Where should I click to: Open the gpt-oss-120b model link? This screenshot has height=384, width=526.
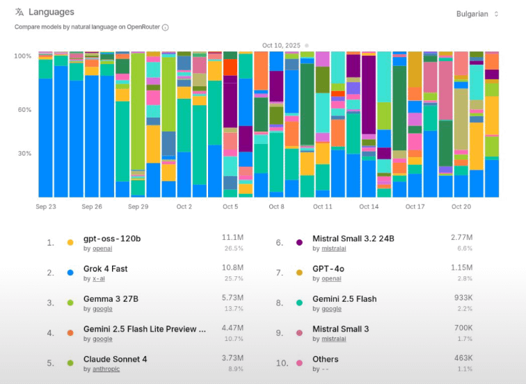[x=112, y=239]
